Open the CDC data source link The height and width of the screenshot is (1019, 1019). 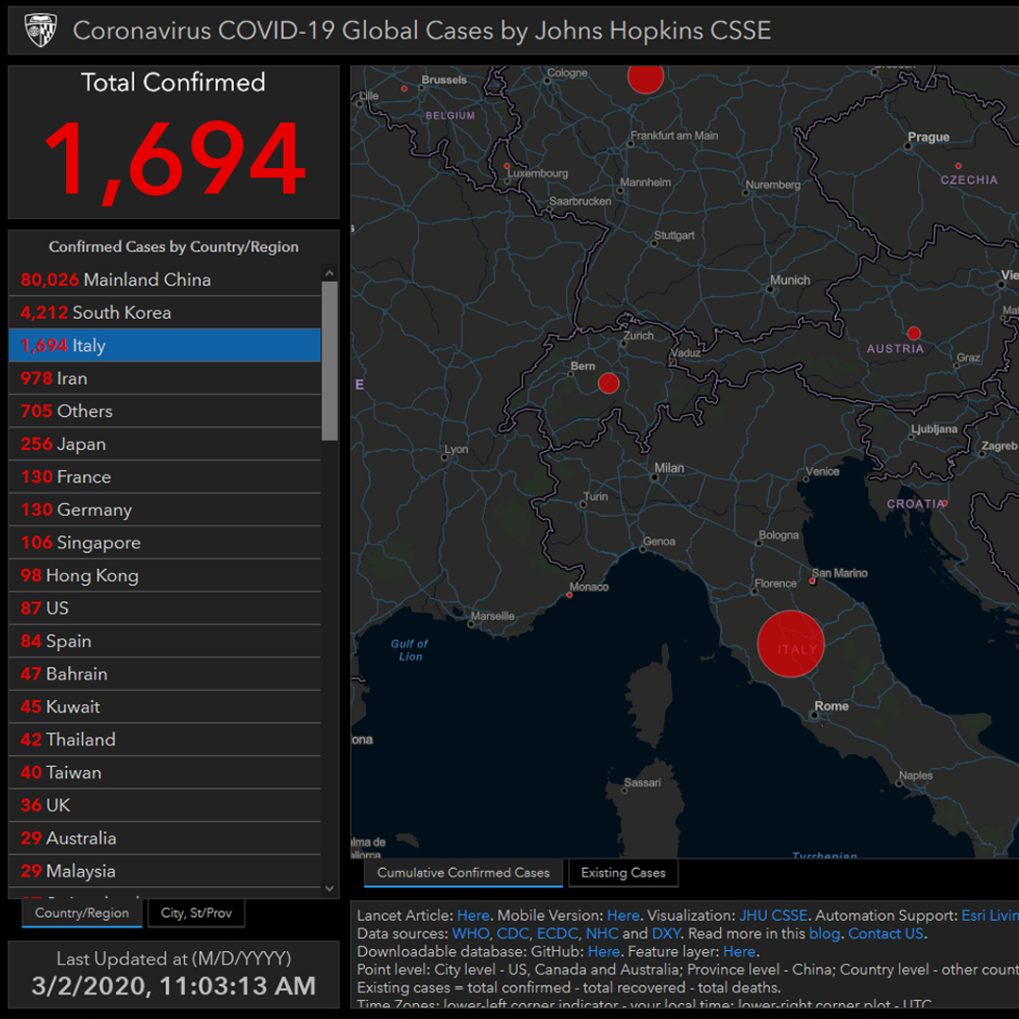tap(512, 934)
